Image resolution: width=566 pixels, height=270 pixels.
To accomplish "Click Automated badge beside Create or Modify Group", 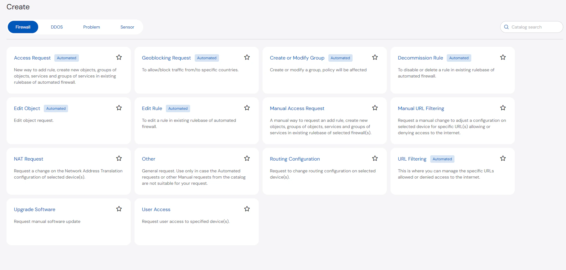I will click(340, 58).
